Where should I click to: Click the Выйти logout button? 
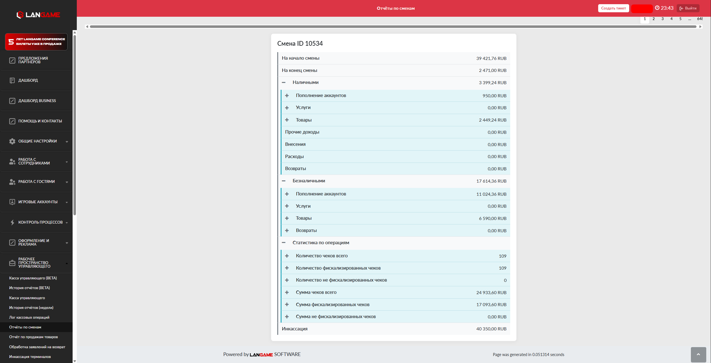point(688,8)
